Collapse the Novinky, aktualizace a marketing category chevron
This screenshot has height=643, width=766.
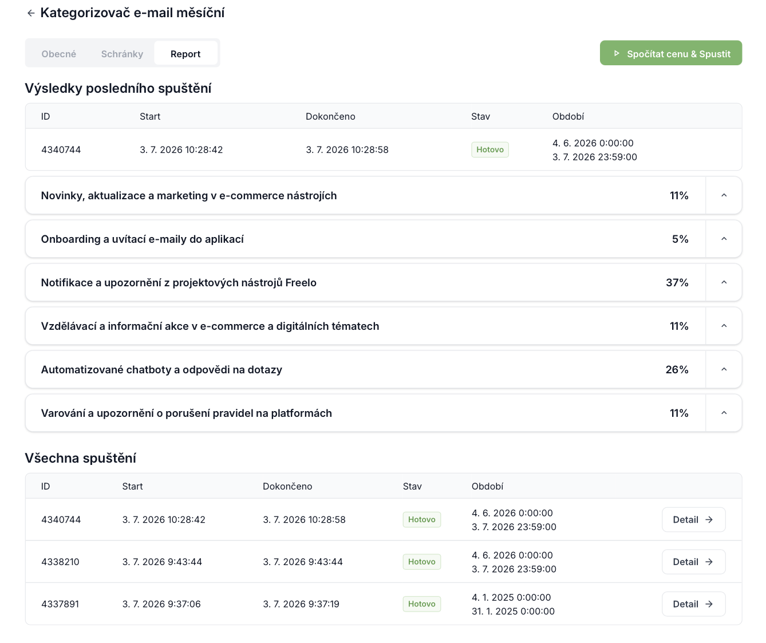(x=724, y=196)
